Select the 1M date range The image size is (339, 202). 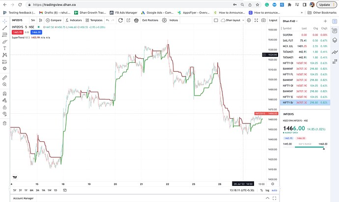(x=43, y=190)
